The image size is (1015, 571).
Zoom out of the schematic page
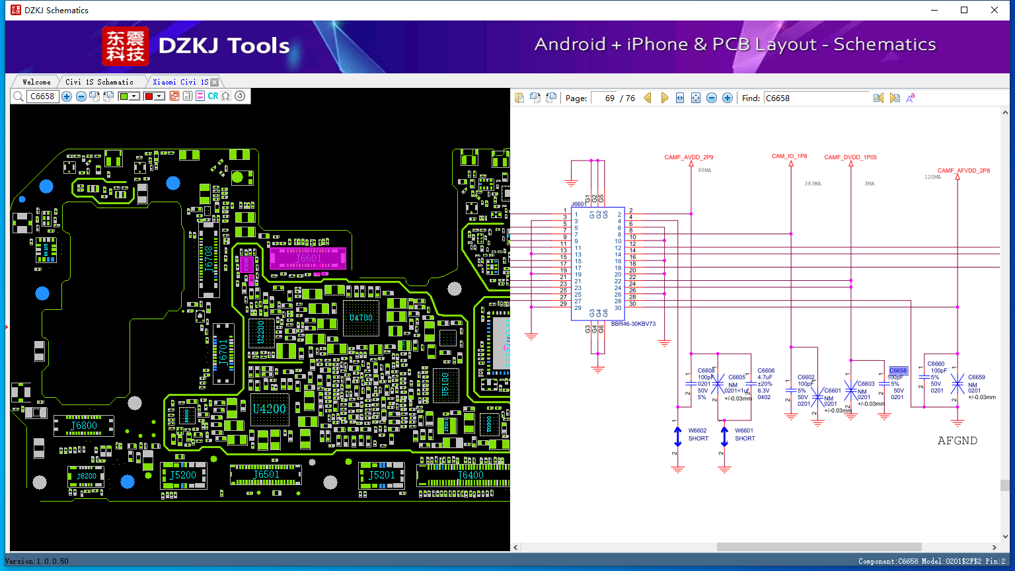[712, 98]
